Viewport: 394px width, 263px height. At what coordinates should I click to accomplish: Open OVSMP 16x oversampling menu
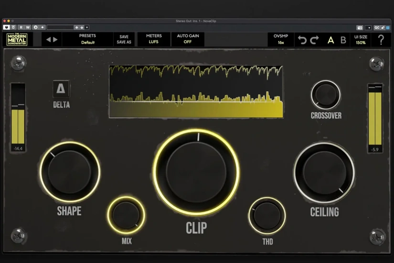pos(281,39)
